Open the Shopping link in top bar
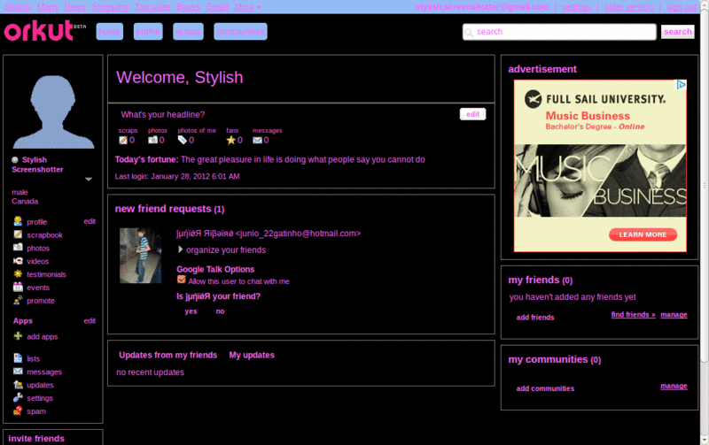The image size is (709, 445). click(110, 7)
